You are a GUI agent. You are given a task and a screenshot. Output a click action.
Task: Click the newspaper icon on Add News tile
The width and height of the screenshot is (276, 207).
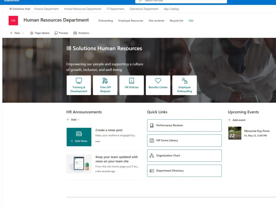pyautogui.click(x=79, y=134)
